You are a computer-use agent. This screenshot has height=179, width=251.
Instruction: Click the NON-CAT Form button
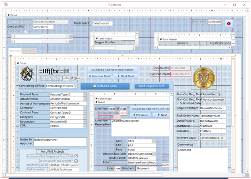(105, 86)
